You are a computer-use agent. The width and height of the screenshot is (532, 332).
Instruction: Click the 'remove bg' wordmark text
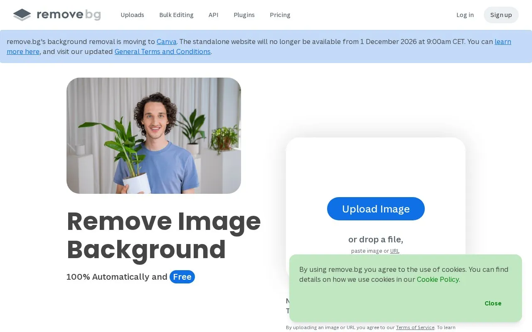[x=69, y=15]
